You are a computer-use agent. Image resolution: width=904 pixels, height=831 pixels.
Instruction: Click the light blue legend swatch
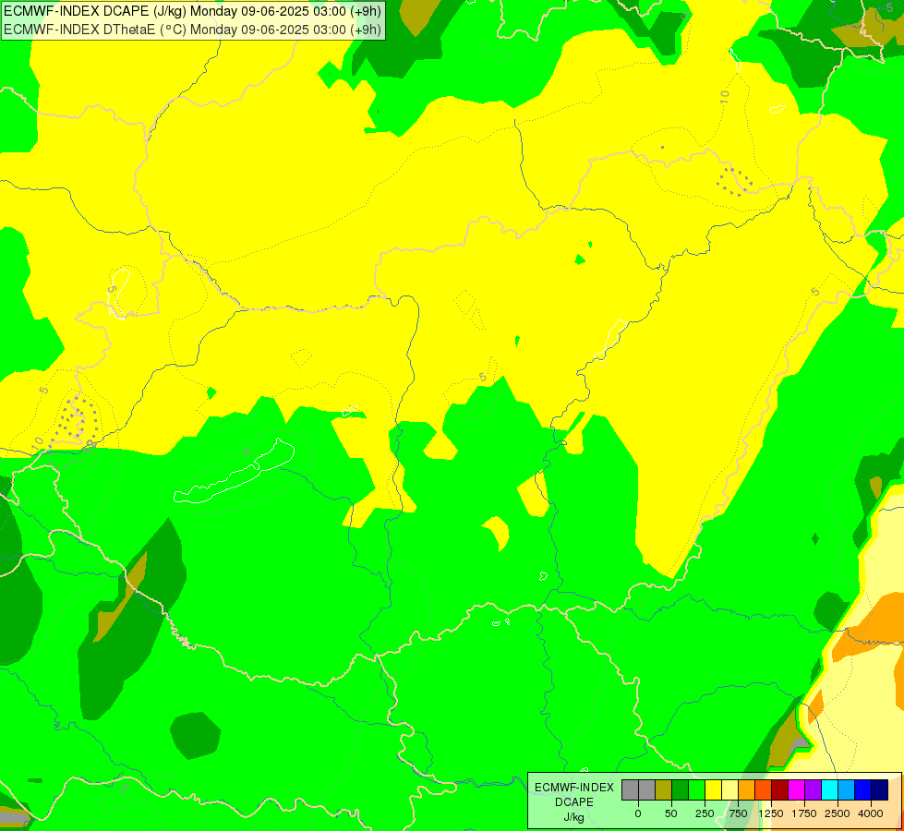[x=847, y=790]
